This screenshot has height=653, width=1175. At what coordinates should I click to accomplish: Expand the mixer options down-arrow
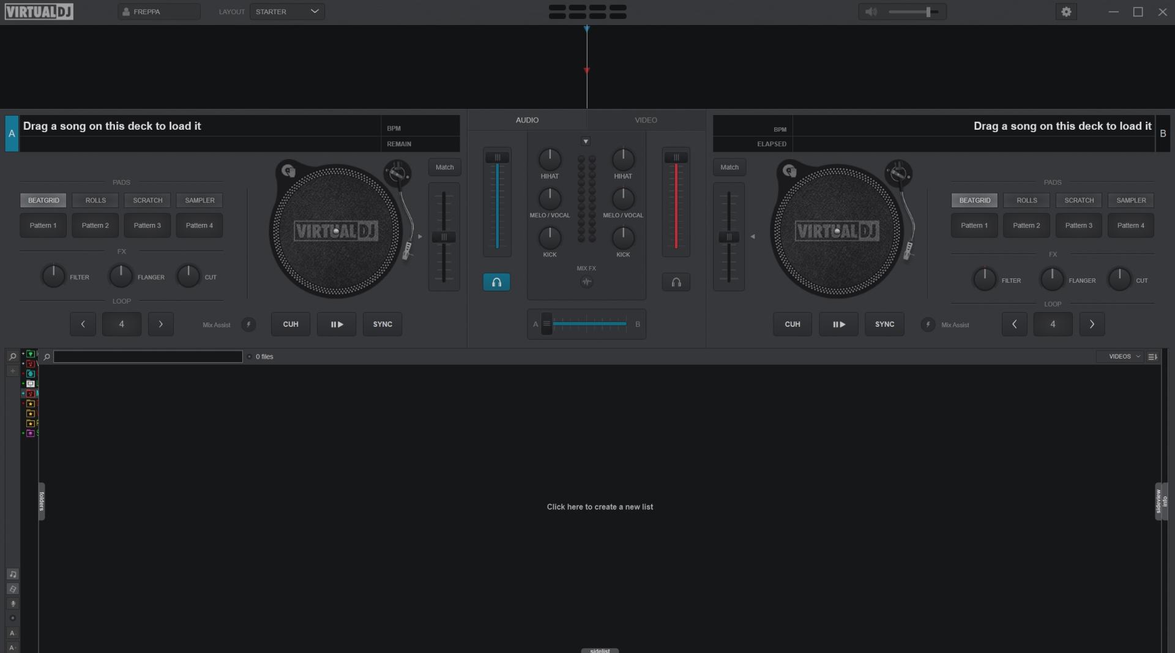coord(586,141)
